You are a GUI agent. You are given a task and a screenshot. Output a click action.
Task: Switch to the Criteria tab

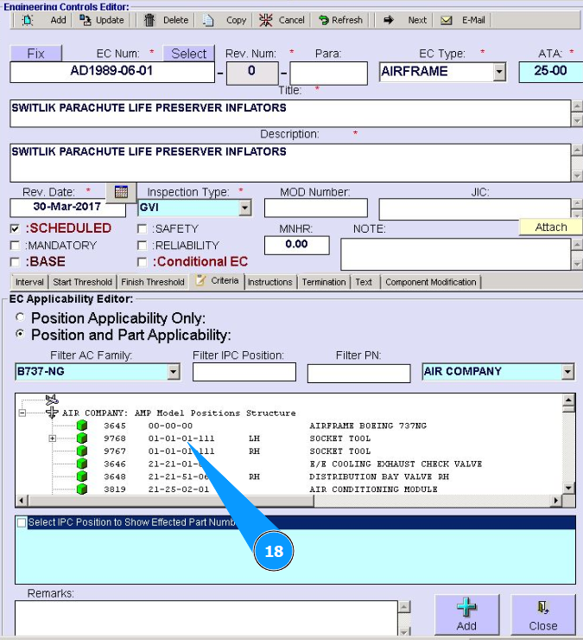pyautogui.click(x=217, y=281)
